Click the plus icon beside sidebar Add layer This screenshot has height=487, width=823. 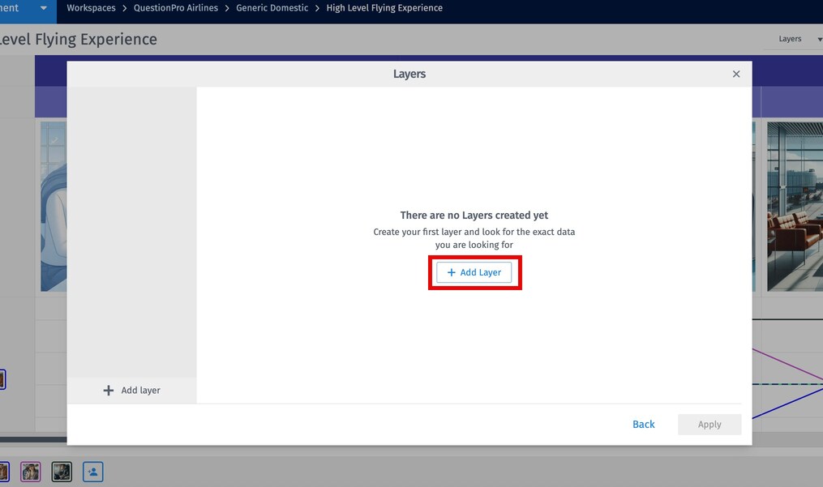109,390
